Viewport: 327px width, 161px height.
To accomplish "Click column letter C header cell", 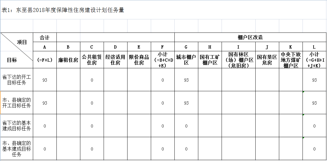I will pyautogui.click(x=92, y=47).
